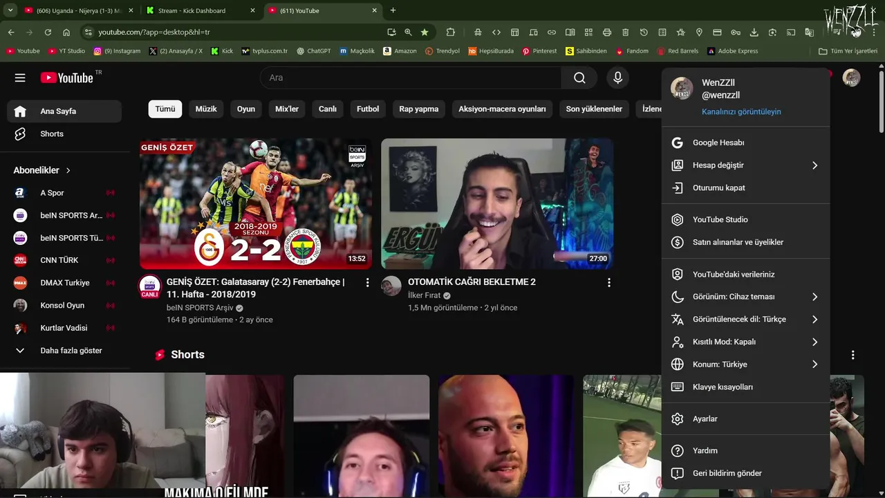Select the Canlı filter chip
This screenshot has width=885, height=498.
point(328,109)
